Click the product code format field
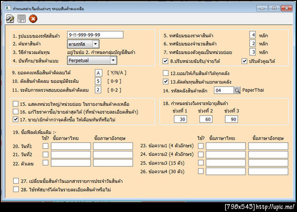 (95, 35)
